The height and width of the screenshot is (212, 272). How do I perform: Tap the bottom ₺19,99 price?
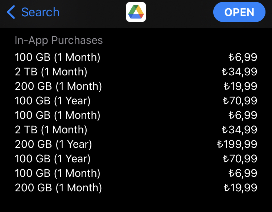click(x=240, y=188)
